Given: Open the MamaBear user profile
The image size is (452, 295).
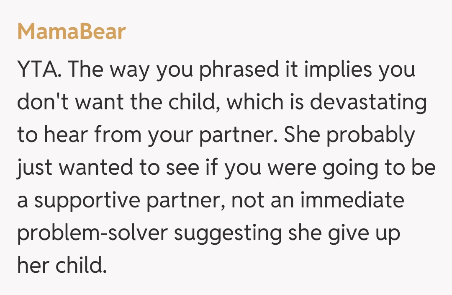Looking at the screenshot, I should click(x=72, y=31).
